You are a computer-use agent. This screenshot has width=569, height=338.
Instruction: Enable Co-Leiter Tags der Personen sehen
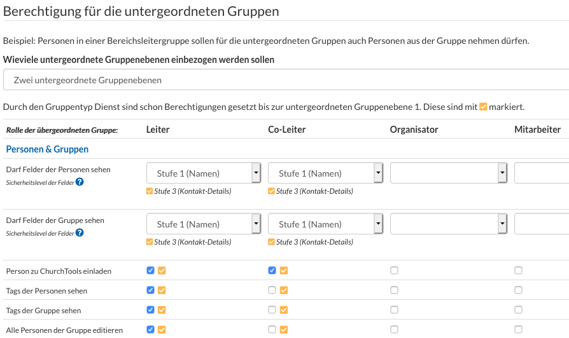[272, 290]
